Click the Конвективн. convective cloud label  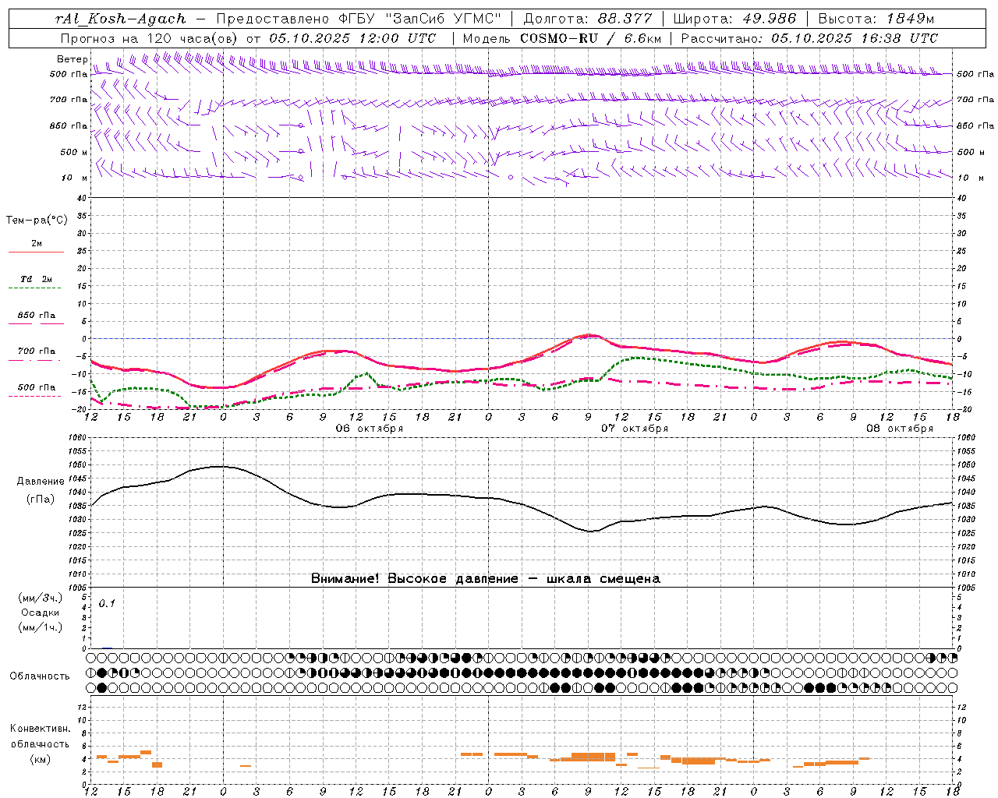tap(41, 729)
